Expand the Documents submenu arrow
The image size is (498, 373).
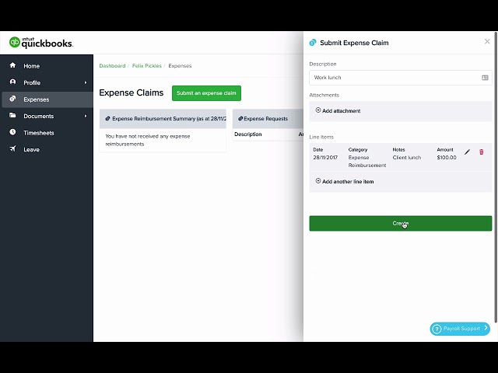click(x=85, y=116)
